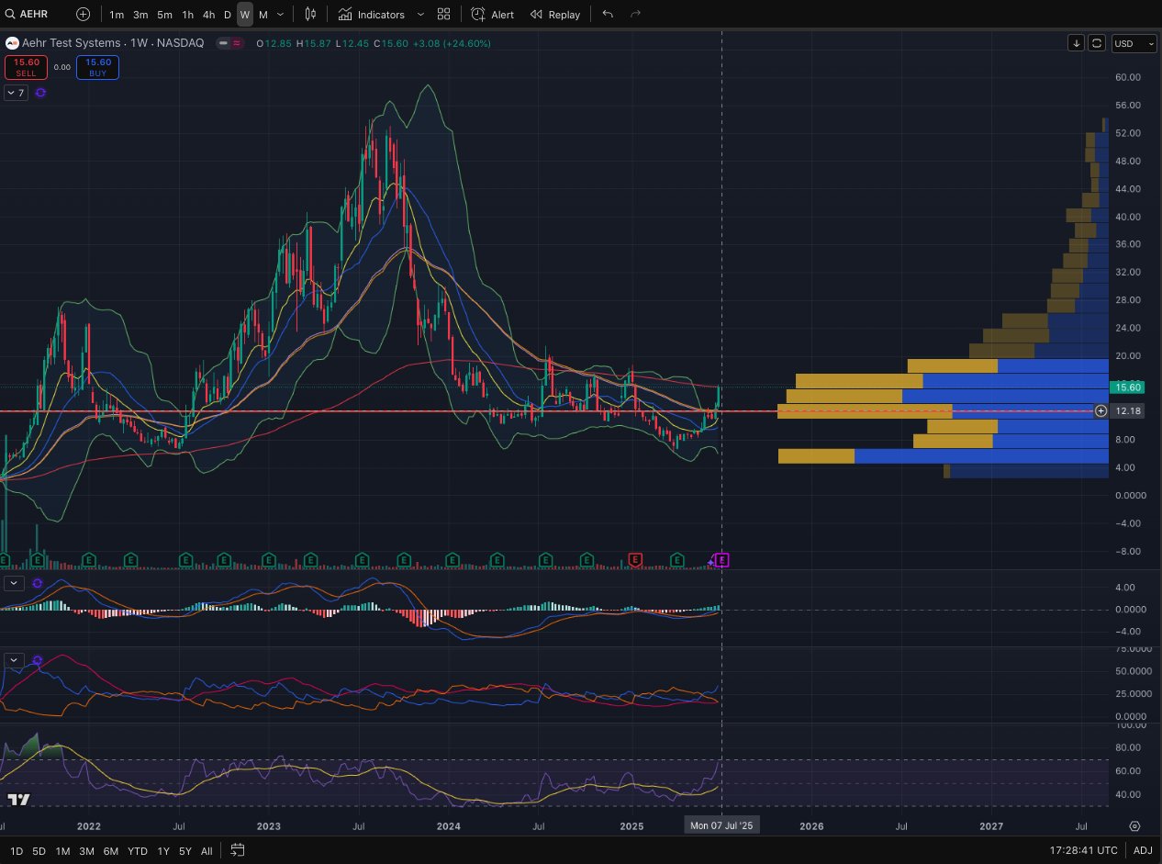Click the purple icon in the ADX pane
Image resolution: width=1162 pixels, height=864 pixels.
pyautogui.click(x=37, y=659)
